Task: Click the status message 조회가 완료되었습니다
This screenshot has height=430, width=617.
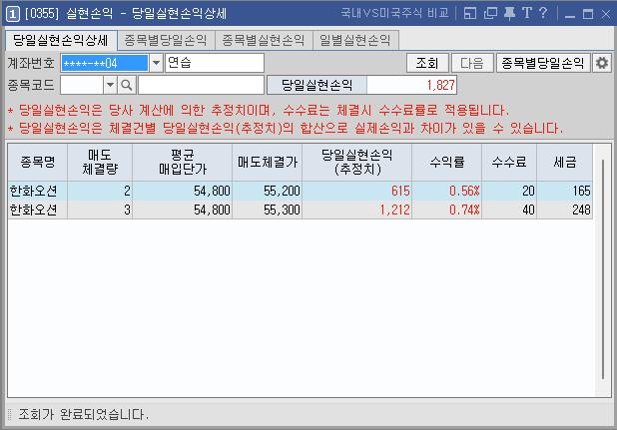Action: click(x=84, y=414)
